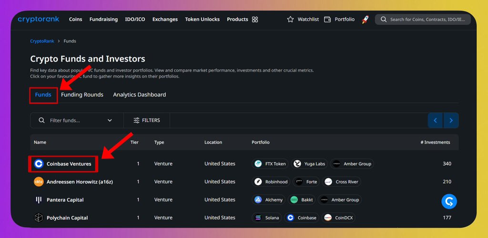Viewport: 488px width, 238px height.
Task: Go to next page with right arrow
Action: tap(451, 120)
